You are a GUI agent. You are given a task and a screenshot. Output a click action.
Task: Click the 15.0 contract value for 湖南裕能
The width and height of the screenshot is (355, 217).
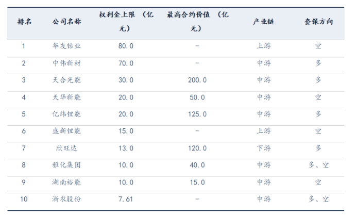click(x=197, y=182)
